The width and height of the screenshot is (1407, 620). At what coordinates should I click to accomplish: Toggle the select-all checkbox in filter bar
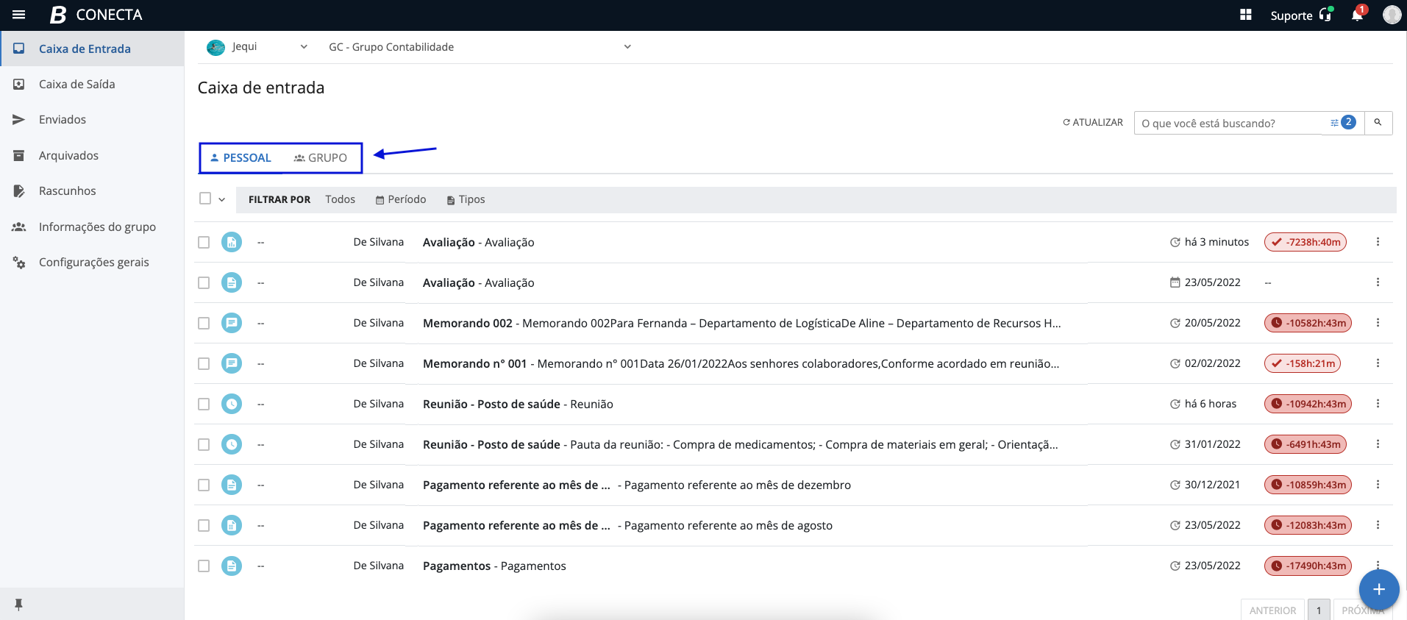pos(205,199)
